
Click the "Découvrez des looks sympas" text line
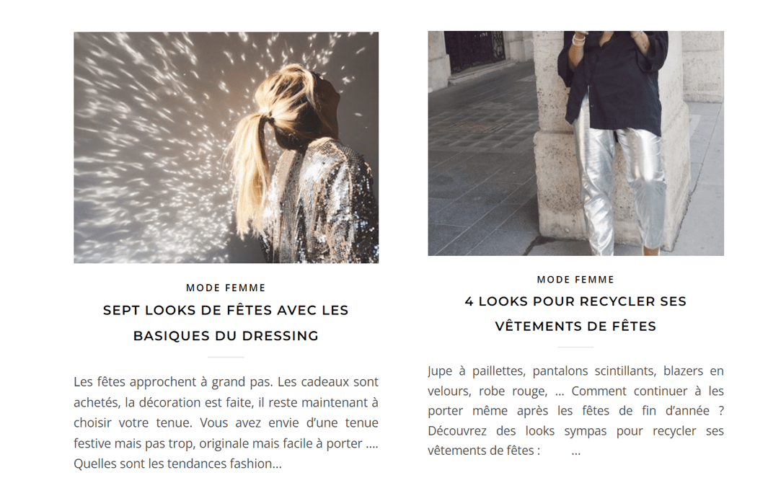coord(575,431)
